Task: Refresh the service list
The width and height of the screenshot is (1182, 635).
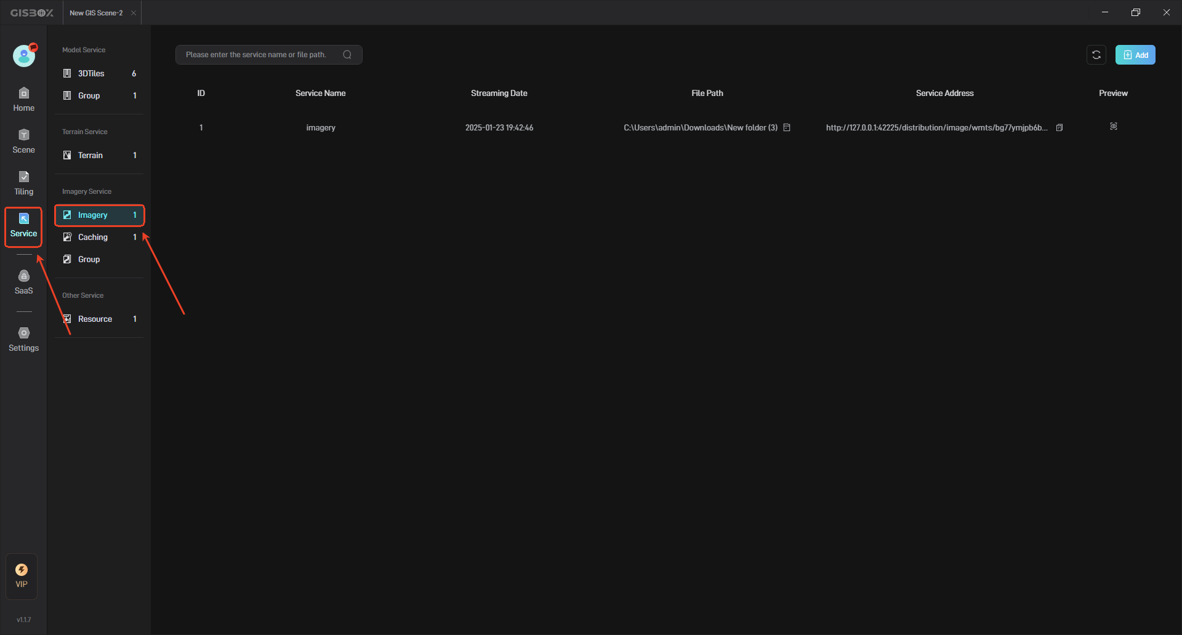Action: click(1096, 55)
